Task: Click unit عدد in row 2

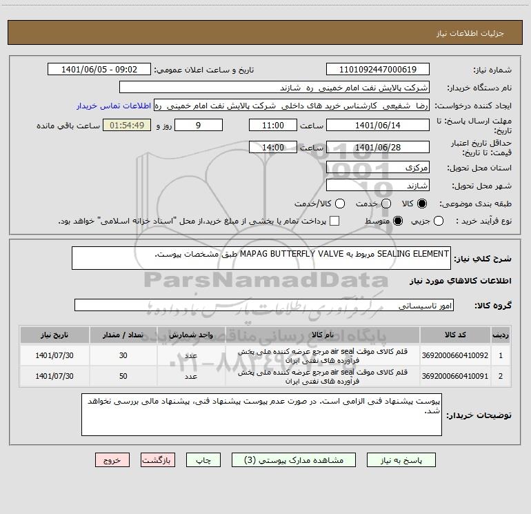Action: (x=191, y=377)
